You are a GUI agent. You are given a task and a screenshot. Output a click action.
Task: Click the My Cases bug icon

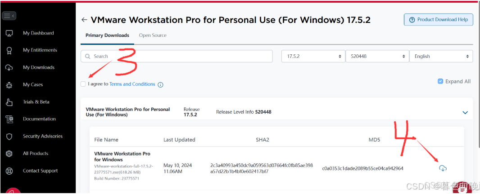click(x=9, y=84)
